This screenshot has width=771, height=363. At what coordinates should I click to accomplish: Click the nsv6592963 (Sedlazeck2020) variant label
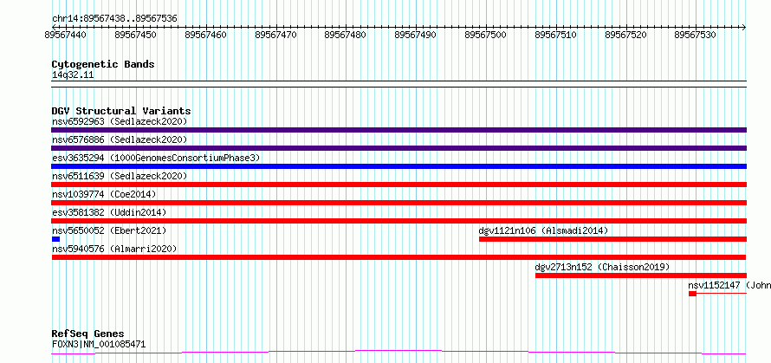[x=120, y=121]
